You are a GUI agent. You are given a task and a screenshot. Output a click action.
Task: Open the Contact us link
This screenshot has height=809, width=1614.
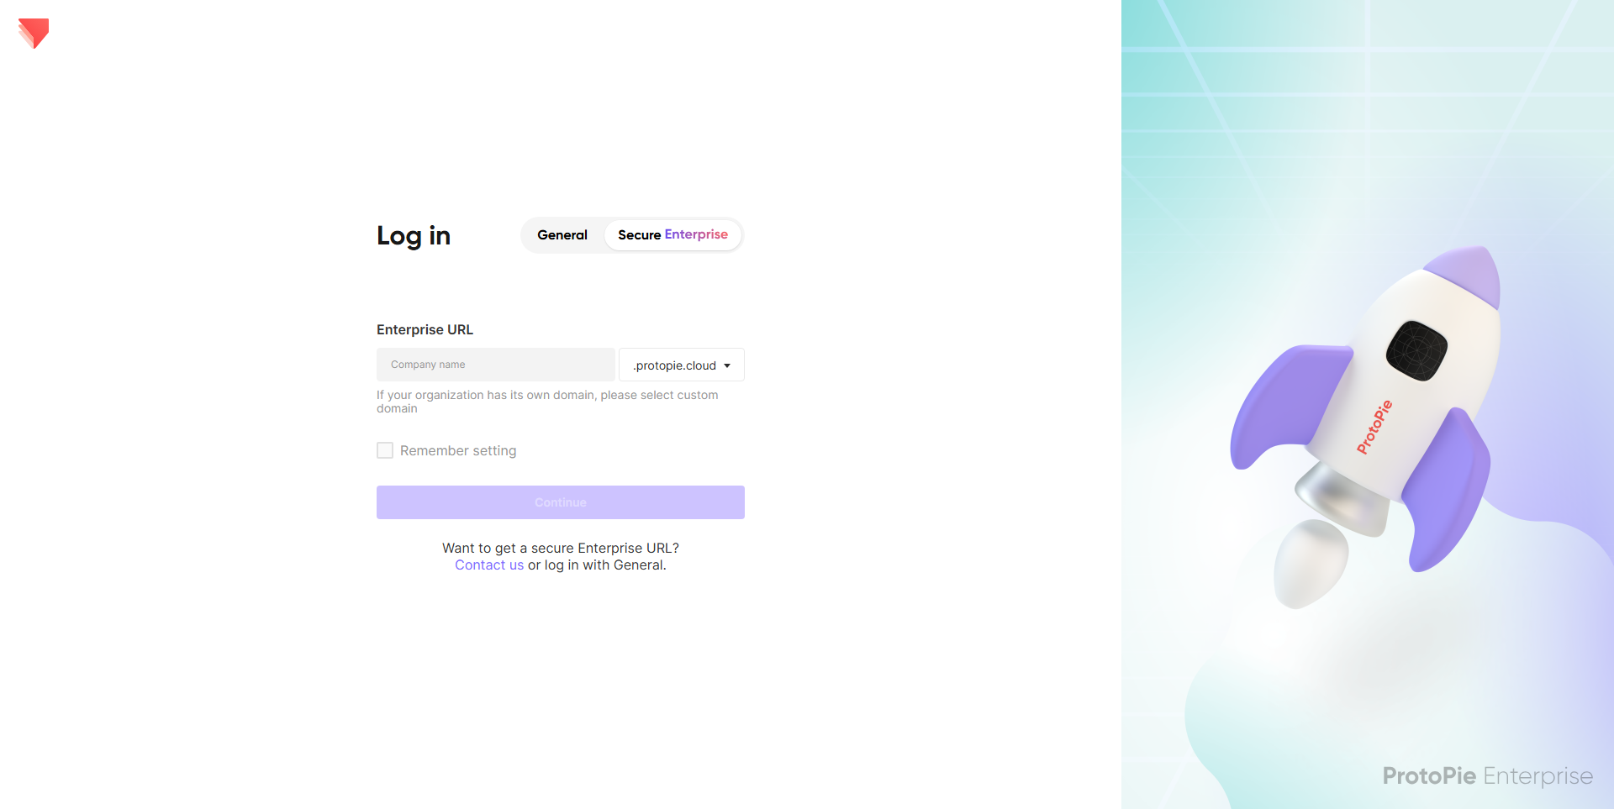[489, 565]
